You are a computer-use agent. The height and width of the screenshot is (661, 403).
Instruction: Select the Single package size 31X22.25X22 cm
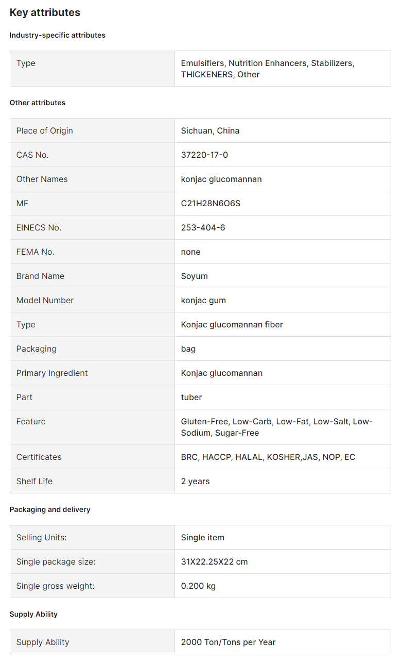click(x=215, y=561)
